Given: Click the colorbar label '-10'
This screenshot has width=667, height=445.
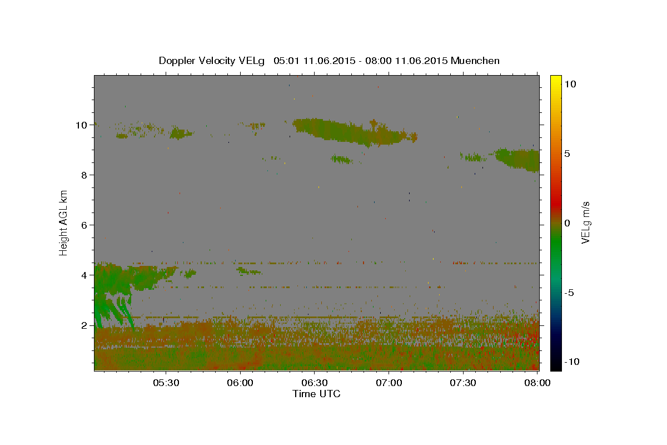Looking at the screenshot, I should (x=571, y=362).
